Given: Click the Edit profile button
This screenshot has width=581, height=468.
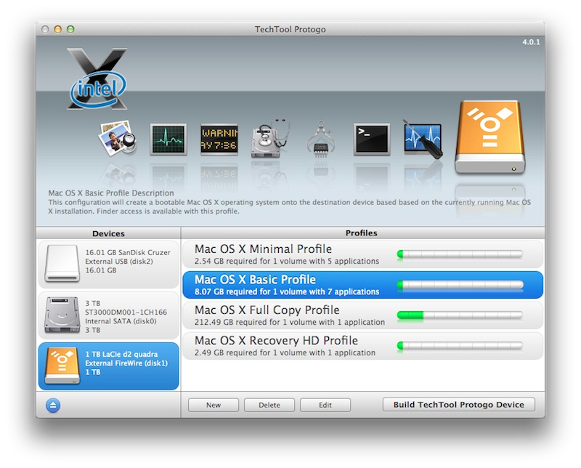Looking at the screenshot, I should pos(325,405).
